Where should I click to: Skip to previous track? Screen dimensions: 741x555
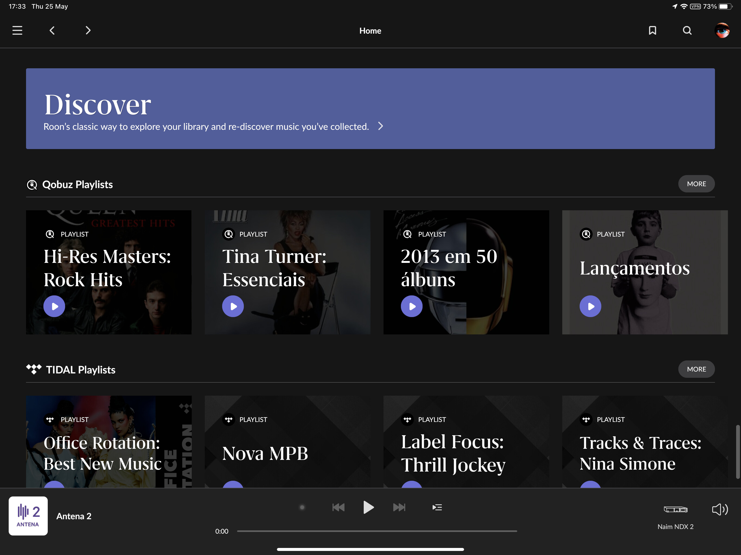[x=338, y=508]
